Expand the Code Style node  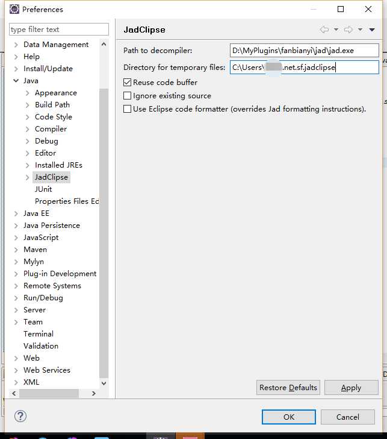tap(27, 117)
